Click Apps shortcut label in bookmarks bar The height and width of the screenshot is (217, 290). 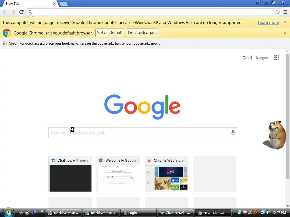point(12,44)
